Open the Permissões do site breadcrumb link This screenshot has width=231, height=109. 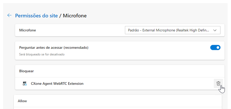(x=36, y=16)
